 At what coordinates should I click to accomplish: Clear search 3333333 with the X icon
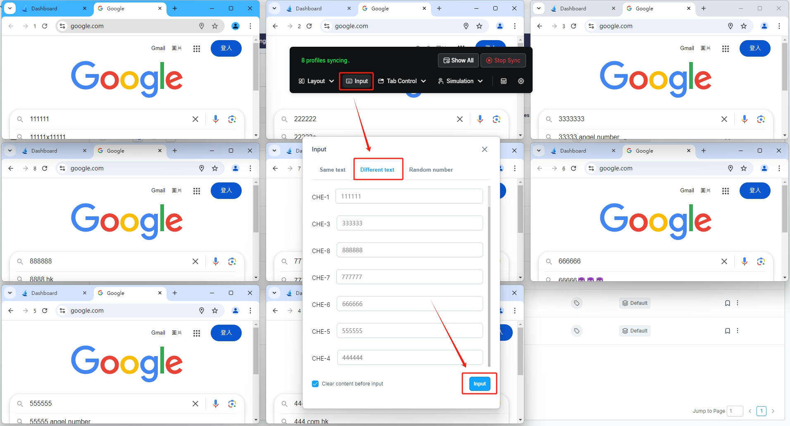coord(724,119)
